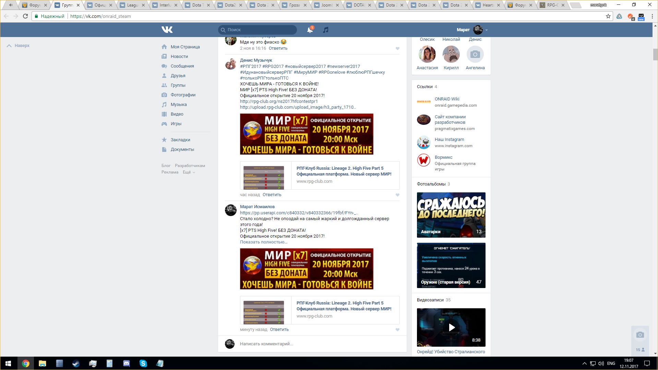This screenshot has width=658, height=370.
Task: Reply to Денис Музычук's comment
Action: (272, 195)
